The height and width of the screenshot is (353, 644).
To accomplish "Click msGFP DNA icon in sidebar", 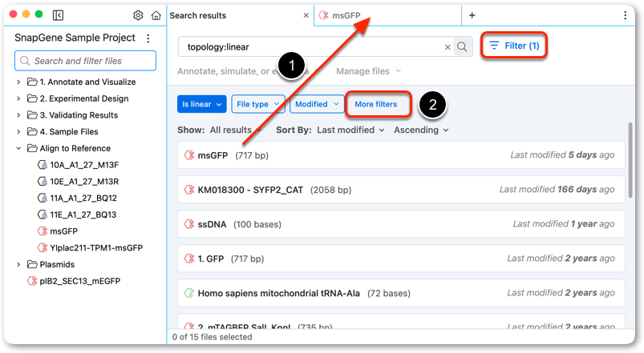I will click(43, 231).
